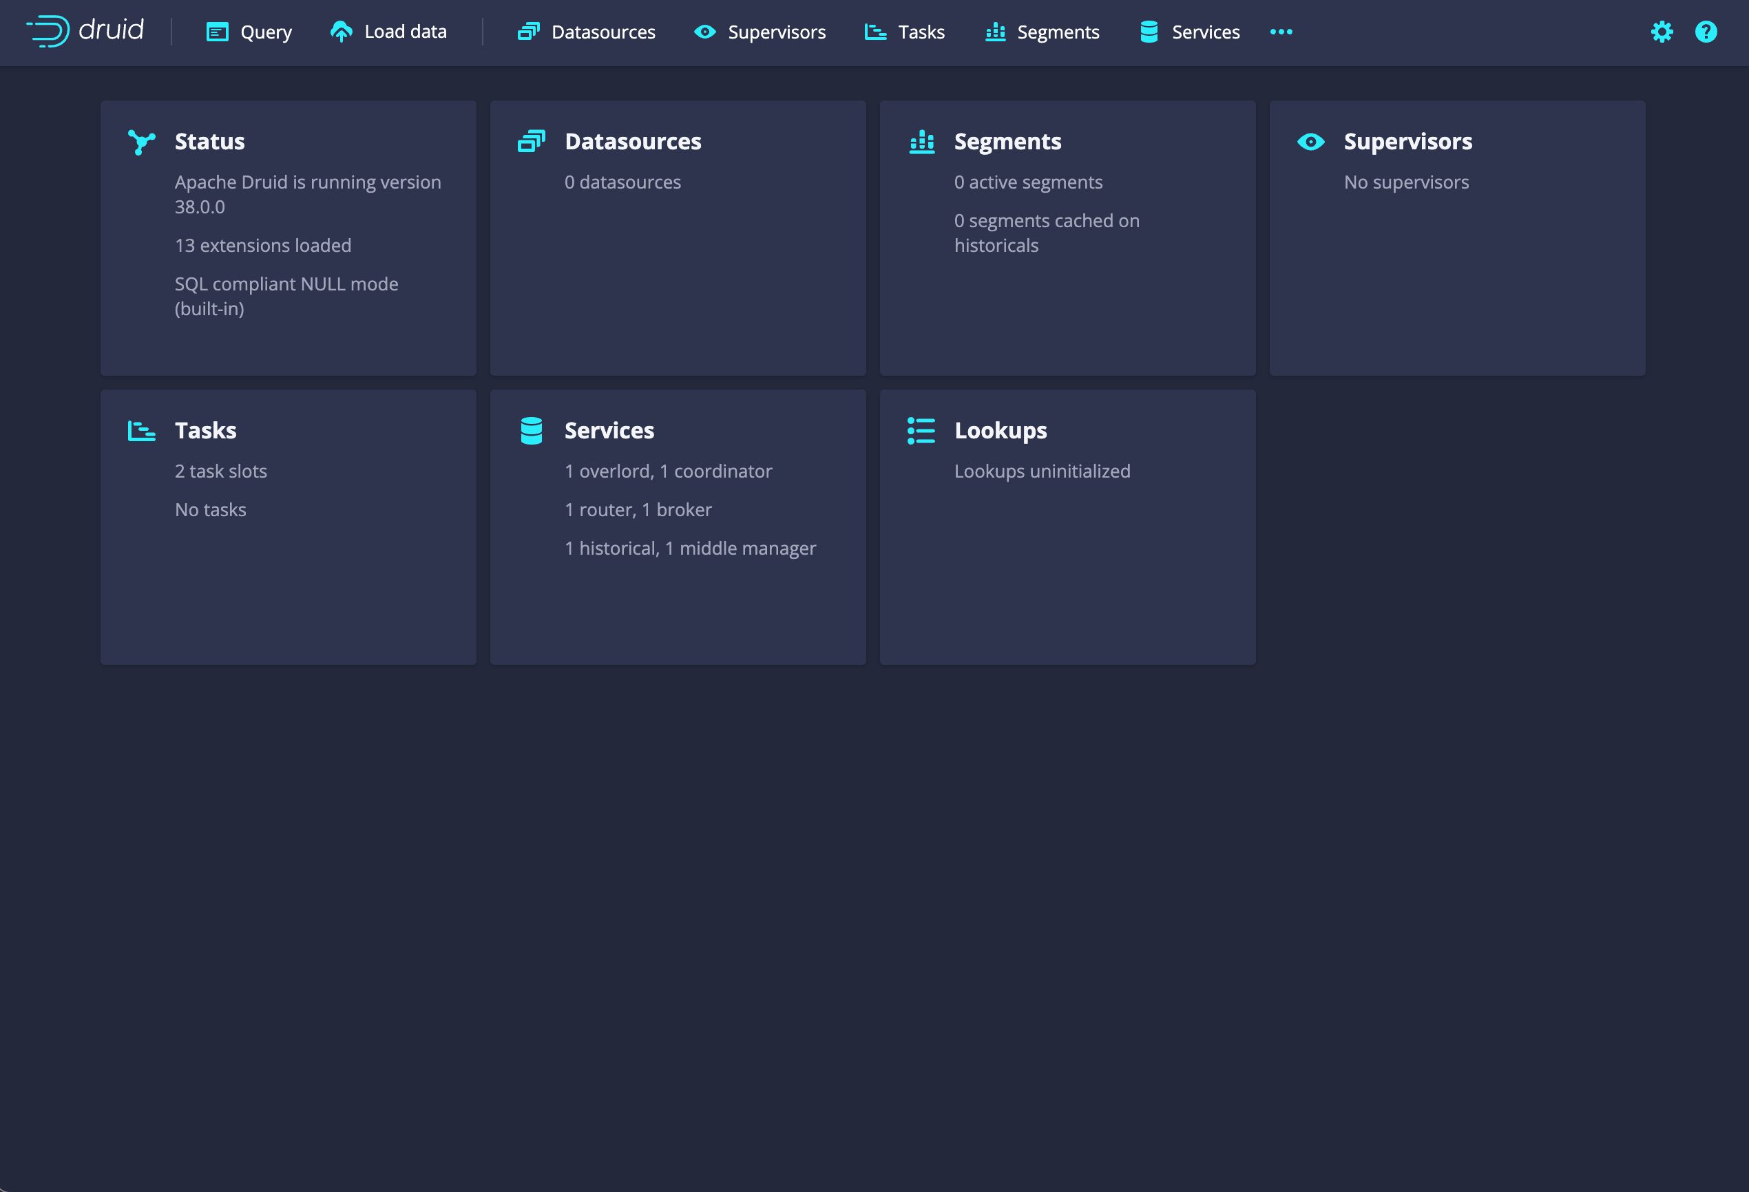This screenshot has width=1749, height=1192.
Task: Click the Druid logo in the header
Action: pos(85,32)
